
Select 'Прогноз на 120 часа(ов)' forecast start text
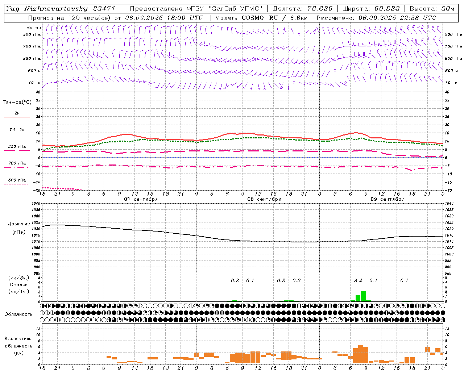tap(69, 18)
